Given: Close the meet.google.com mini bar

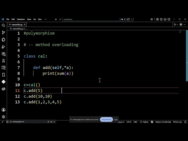Looking at the screenshot, I should pos(54,122).
